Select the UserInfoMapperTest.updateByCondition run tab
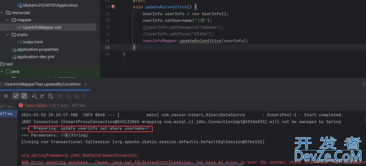This screenshot has height=166, width=366. pyautogui.click(x=43, y=84)
